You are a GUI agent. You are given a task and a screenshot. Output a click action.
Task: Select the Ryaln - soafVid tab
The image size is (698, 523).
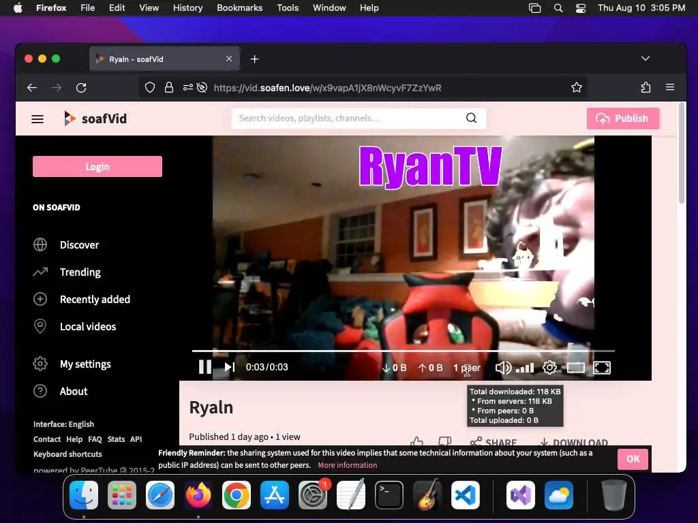tap(165, 59)
